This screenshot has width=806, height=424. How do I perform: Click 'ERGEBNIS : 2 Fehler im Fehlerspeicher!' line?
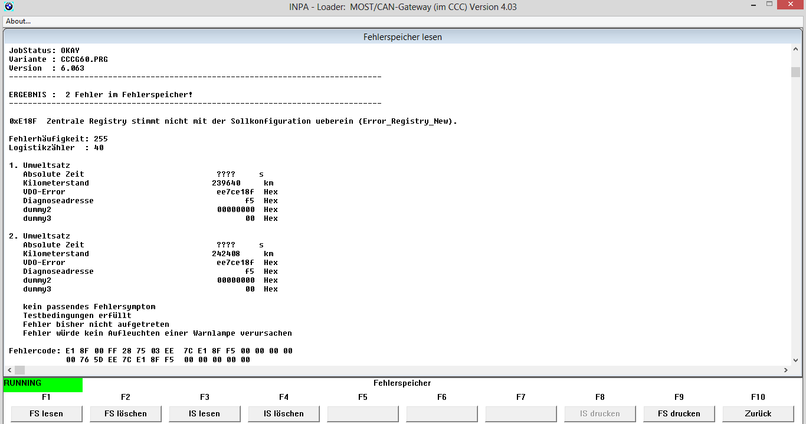pyautogui.click(x=101, y=95)
